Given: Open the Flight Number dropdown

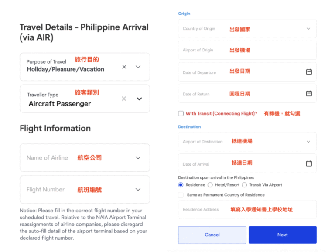Looking at the screenshot, I should click(x=138, y=190).
